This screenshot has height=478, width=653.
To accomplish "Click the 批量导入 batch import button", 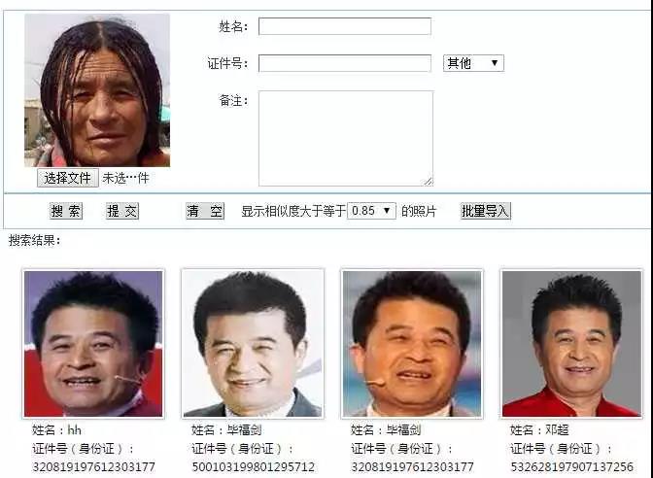I will 486,211.
